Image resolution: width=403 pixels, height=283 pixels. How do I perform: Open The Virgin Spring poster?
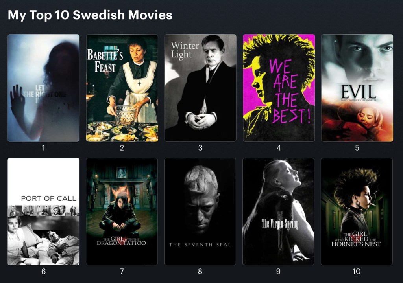279,211
